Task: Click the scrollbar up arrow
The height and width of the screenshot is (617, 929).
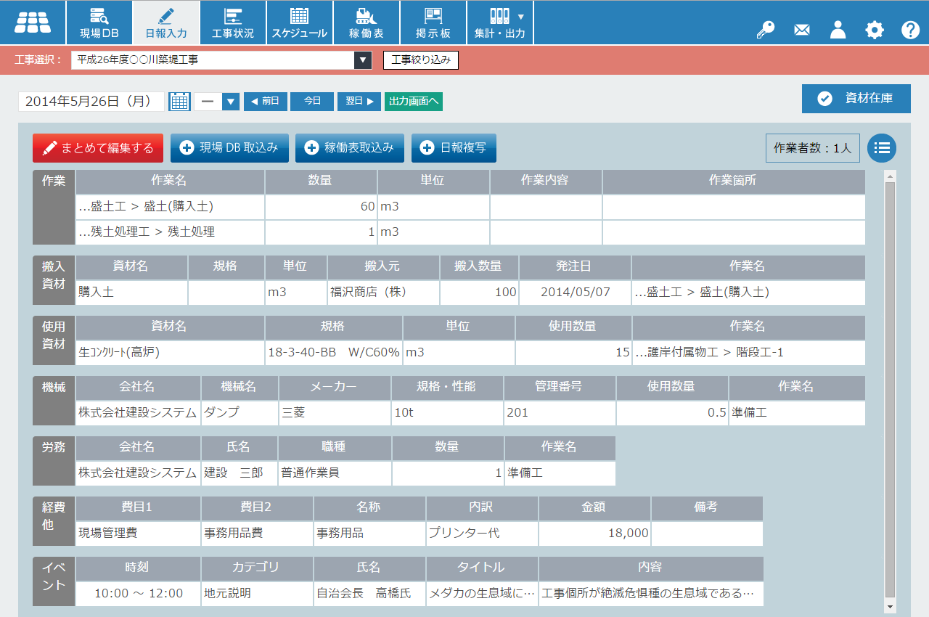Action: point(891,176)
